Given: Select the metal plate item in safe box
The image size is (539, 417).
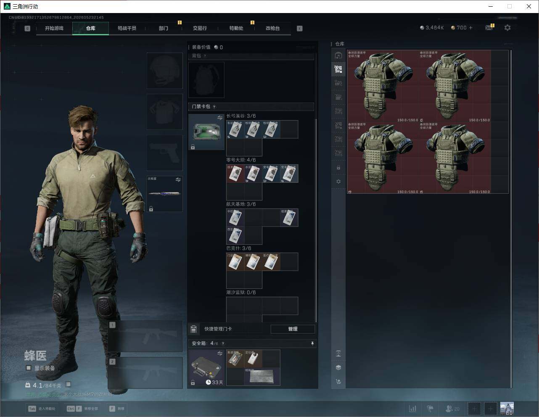Looking at the screenshot, I should (x=262, y=376).
